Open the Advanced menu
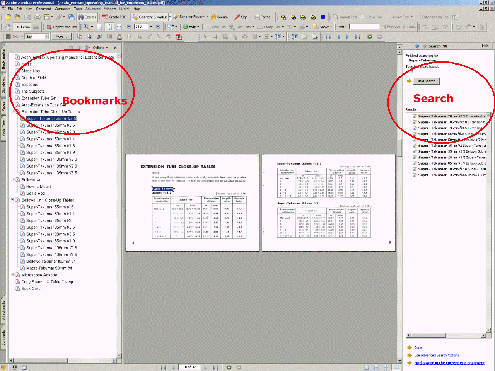Image resolution: width=495 pixels, height=371 pixels. (93, 9)
